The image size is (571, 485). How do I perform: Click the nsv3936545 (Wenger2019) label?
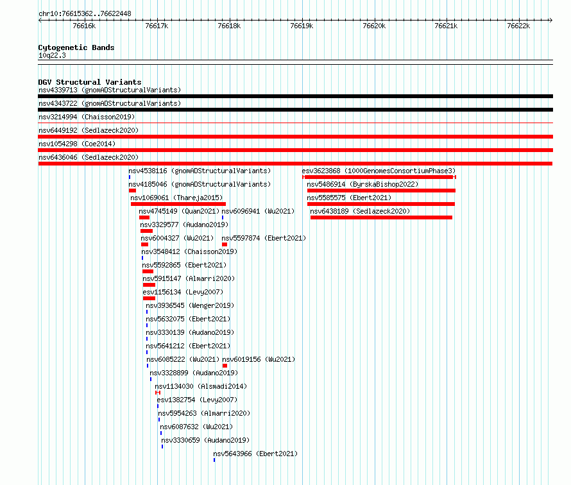190,305
